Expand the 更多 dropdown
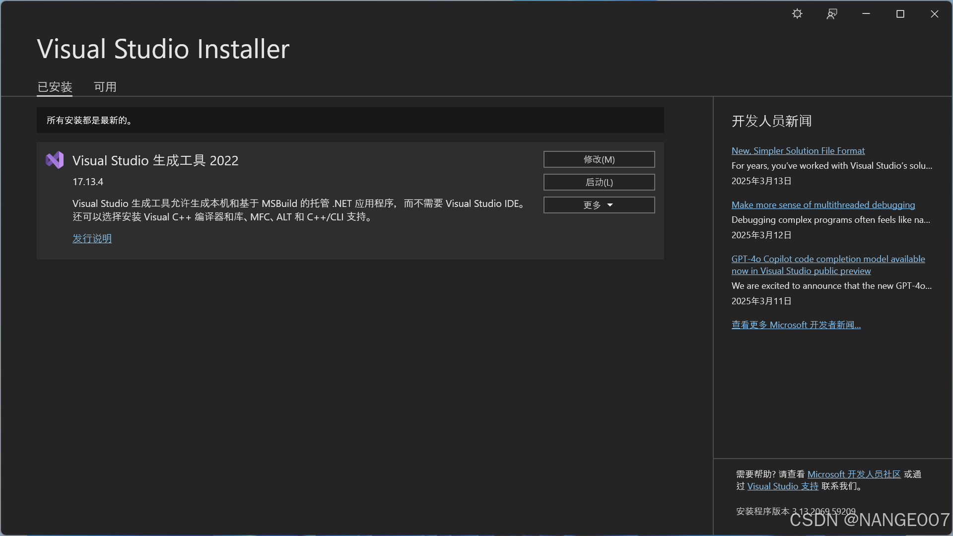953x536 pixels. [599, 205]
